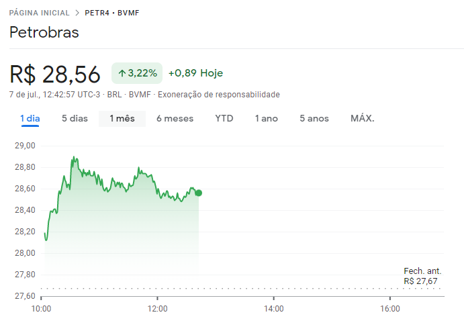Select the 1 dia time range tab
Image resolution: width=464 pixels, height=329 pixels.
tap(30, 119)
